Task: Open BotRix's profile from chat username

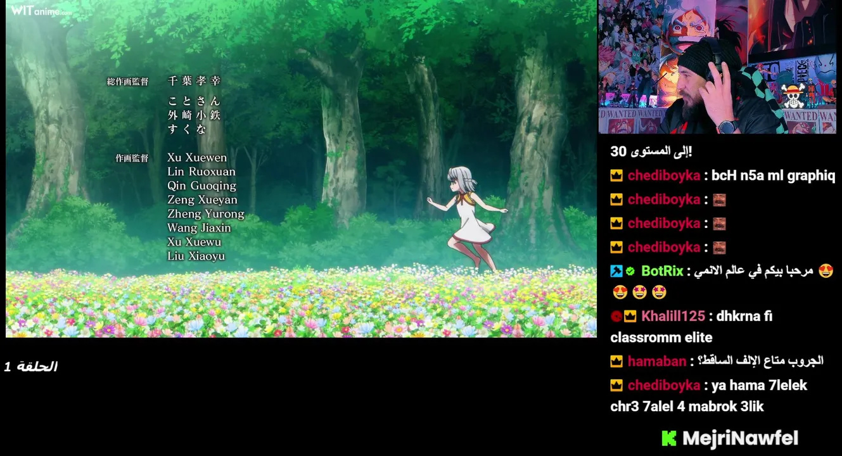Action: (x=662, y=271)
